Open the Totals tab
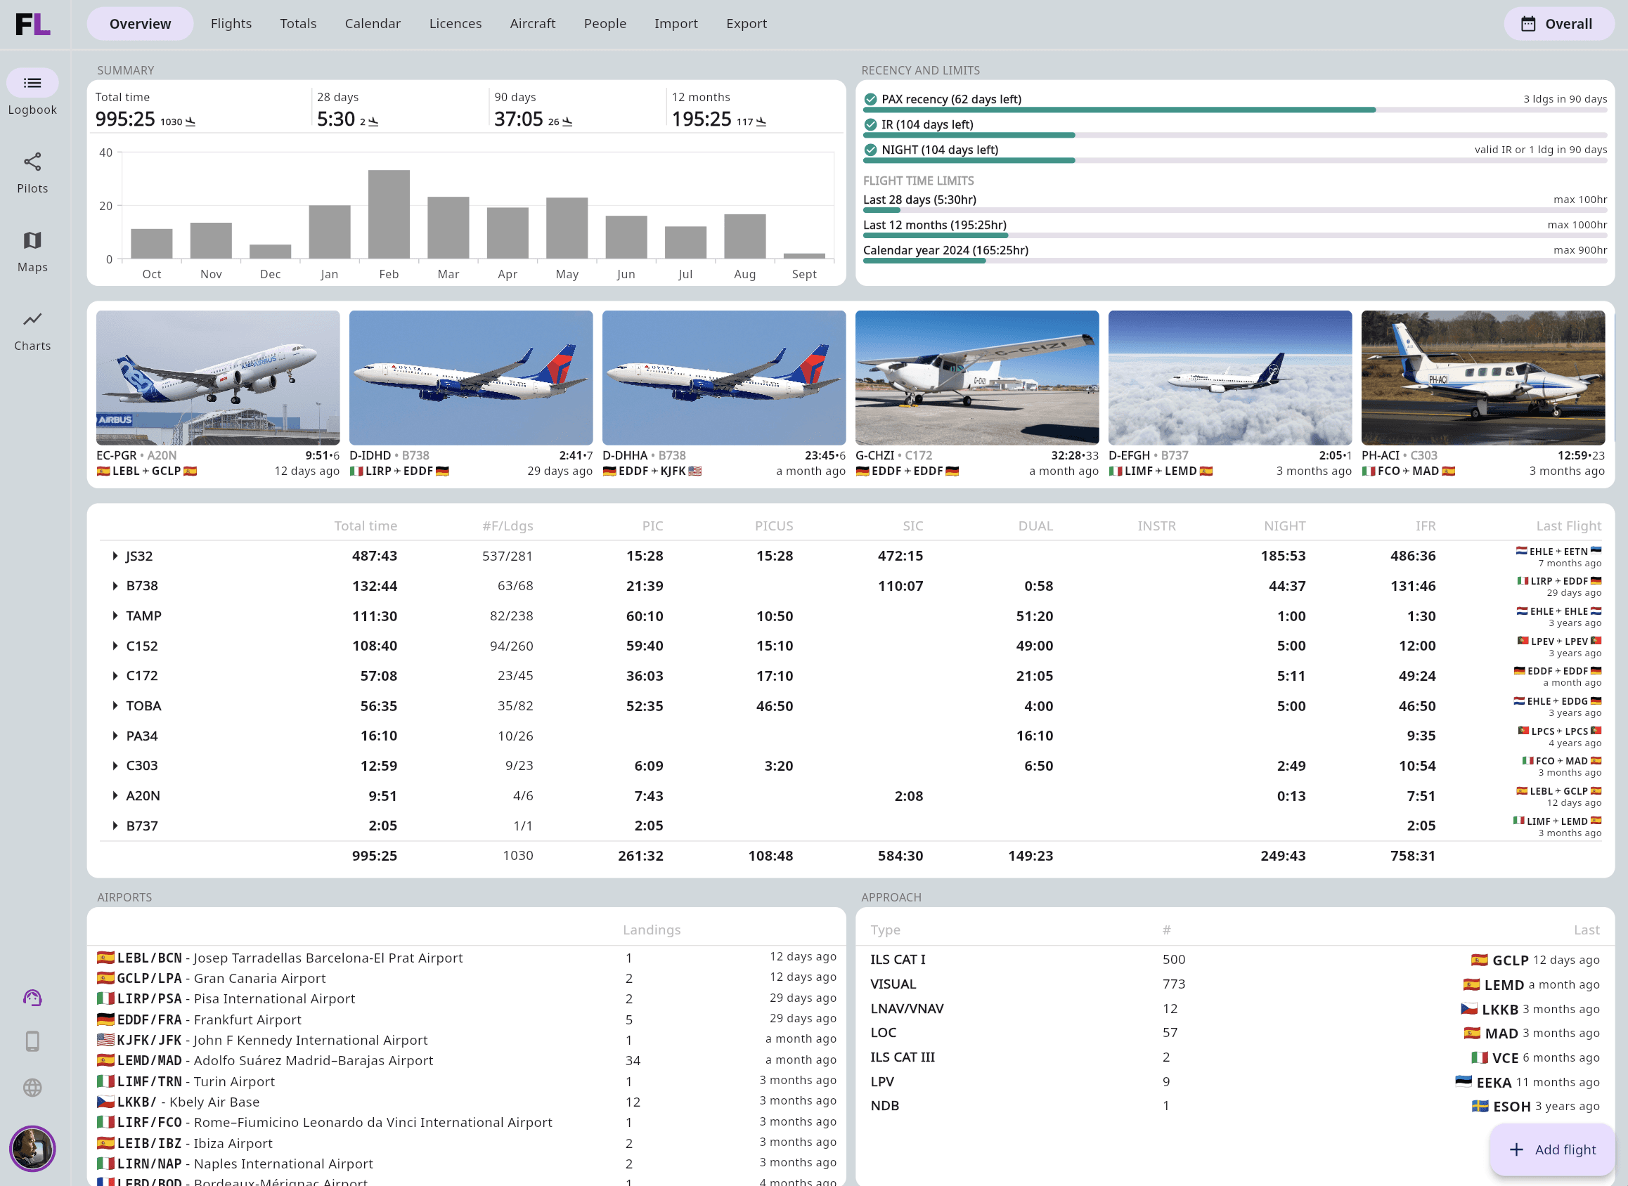This screenshot has height=1186, width=1628. tap(298, 24)
